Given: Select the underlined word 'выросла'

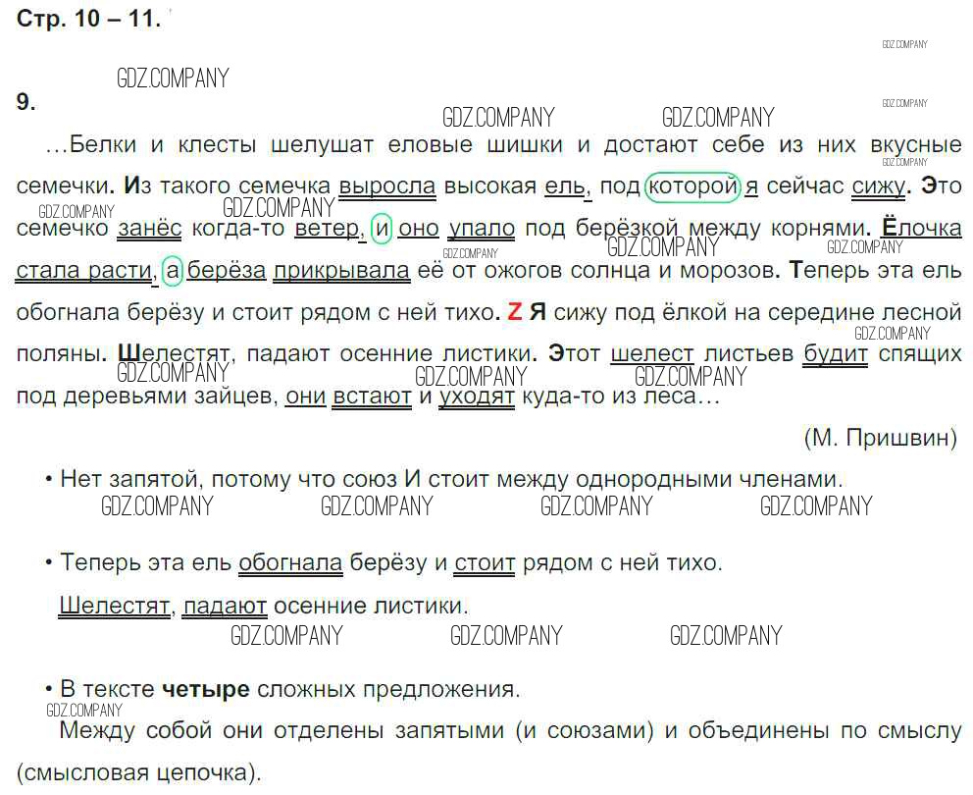Looking at the screenshot, I should tap(386, 185).
